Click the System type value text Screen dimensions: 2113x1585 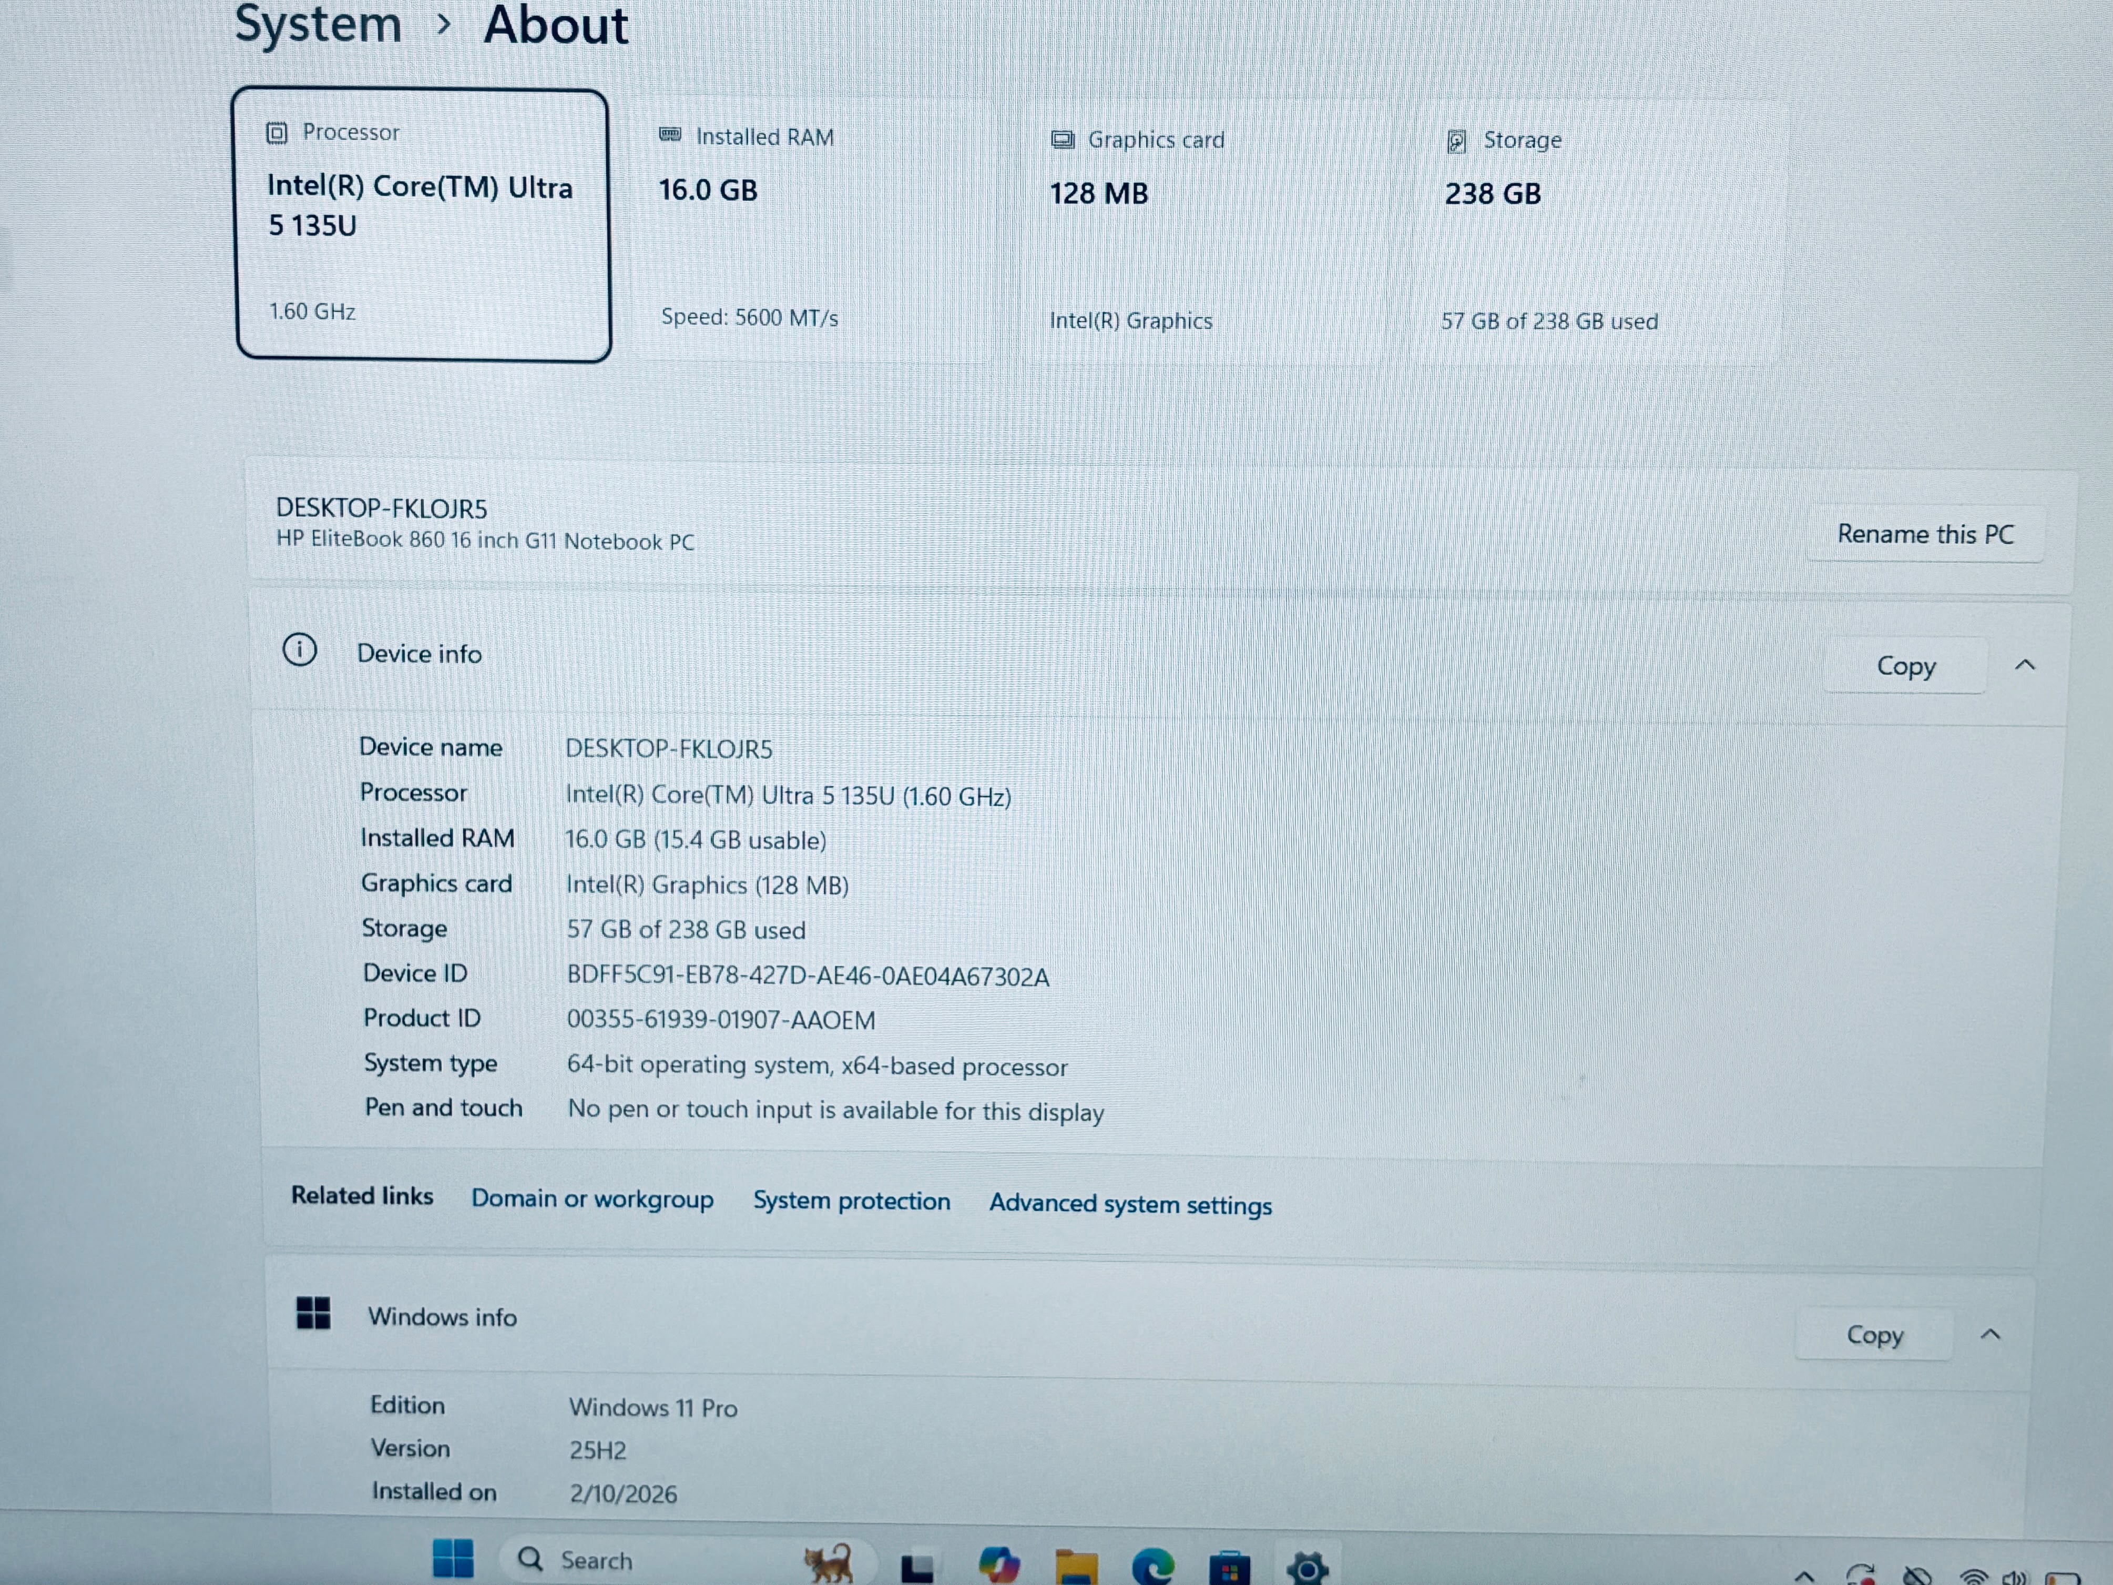pos(816,1065)
